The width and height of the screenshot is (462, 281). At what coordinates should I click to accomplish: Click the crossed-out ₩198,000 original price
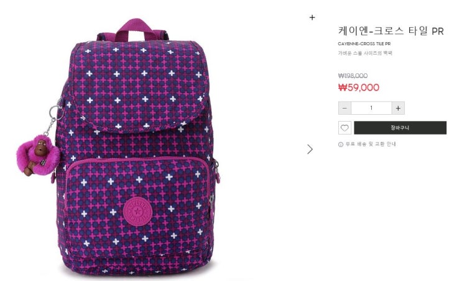pyautogui.click(x=353, y=76)
